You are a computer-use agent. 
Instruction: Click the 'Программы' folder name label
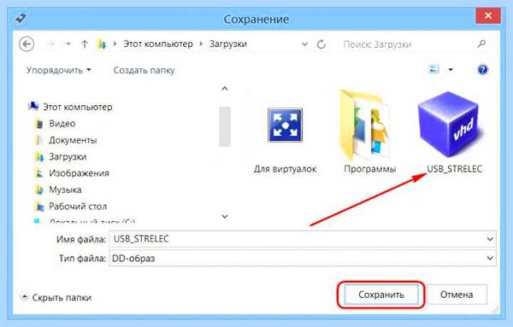[x=369, y=169]
